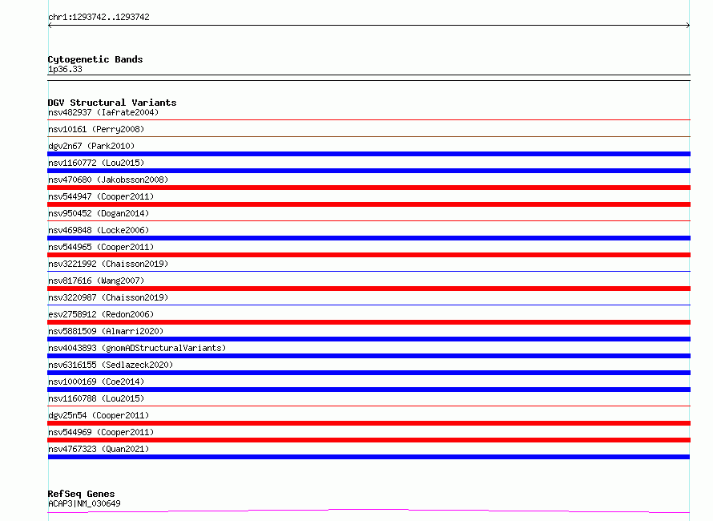Click the esv2758912 (Redon2006) label
This screenshot has width=713, height=521.
pyautogui.click(x=101, y=314)
